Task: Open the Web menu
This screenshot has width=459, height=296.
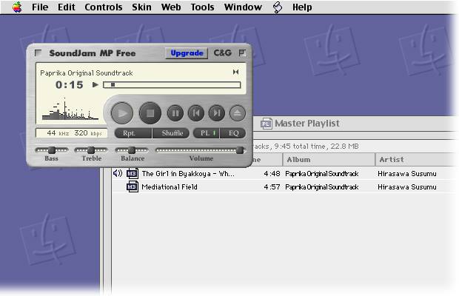Action: [x=171, y=7]
